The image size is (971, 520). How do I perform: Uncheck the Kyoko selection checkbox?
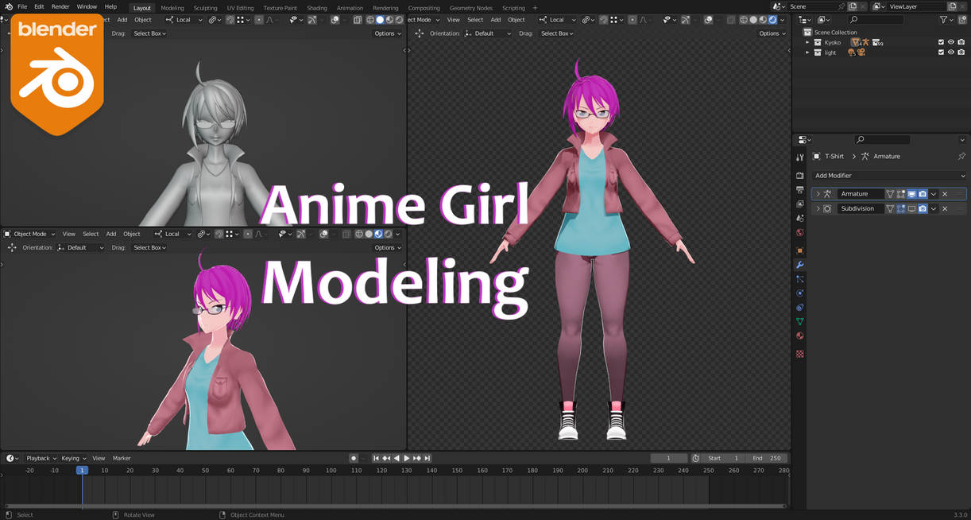[x=941, y=42]
